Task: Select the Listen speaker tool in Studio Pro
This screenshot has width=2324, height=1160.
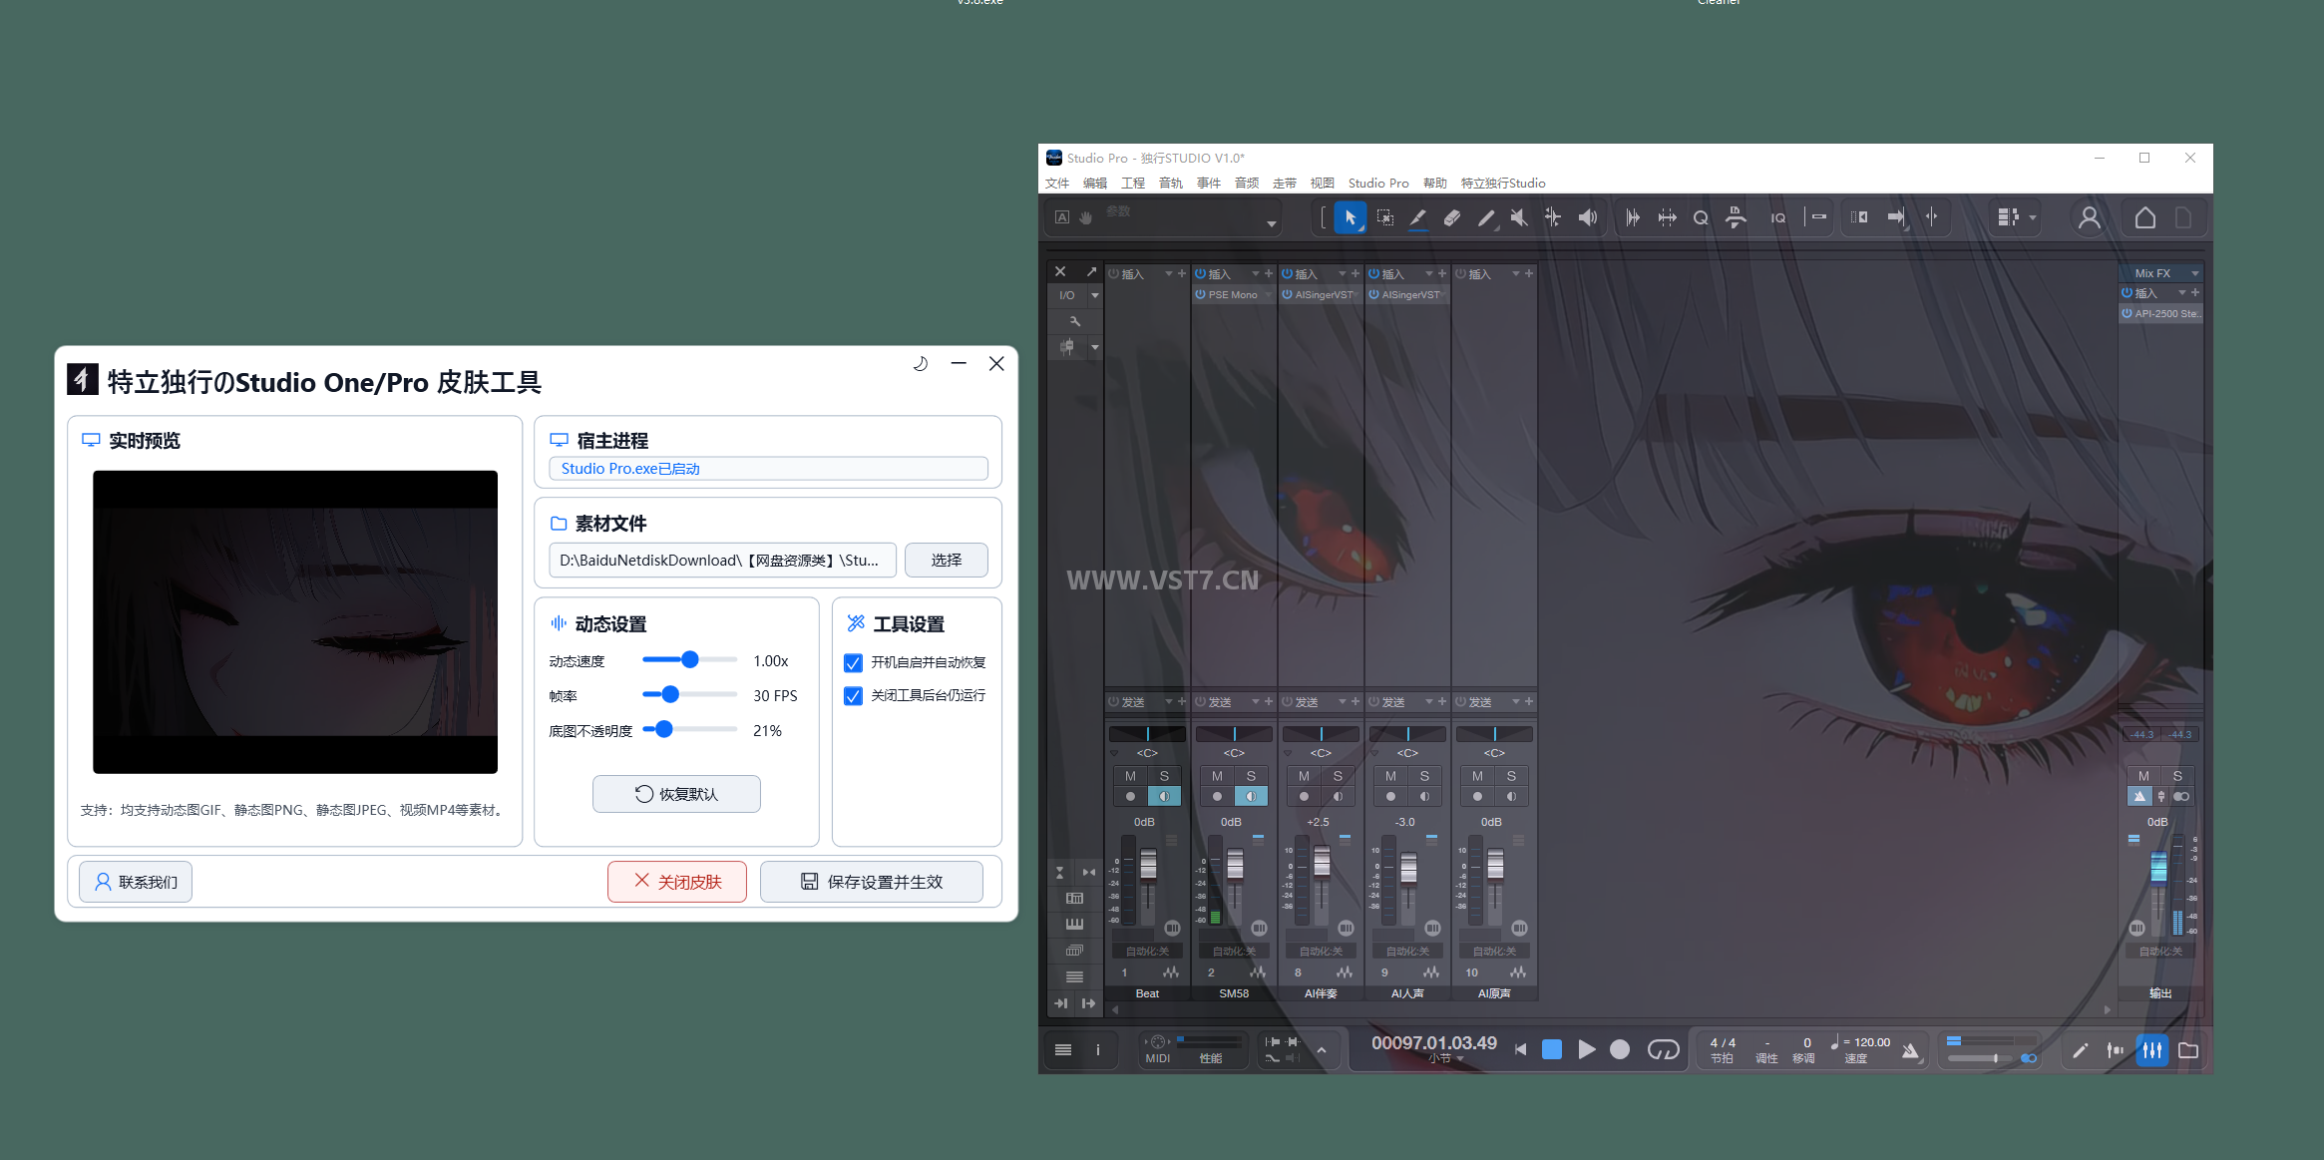Action: 1587,217
